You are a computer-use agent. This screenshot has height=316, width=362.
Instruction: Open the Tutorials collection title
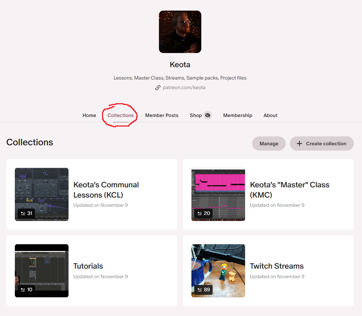[88, 266]
